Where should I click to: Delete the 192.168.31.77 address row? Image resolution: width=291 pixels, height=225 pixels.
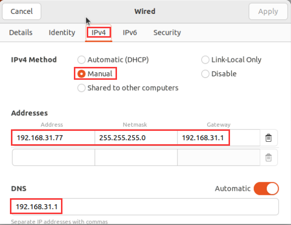pos(268,138)
